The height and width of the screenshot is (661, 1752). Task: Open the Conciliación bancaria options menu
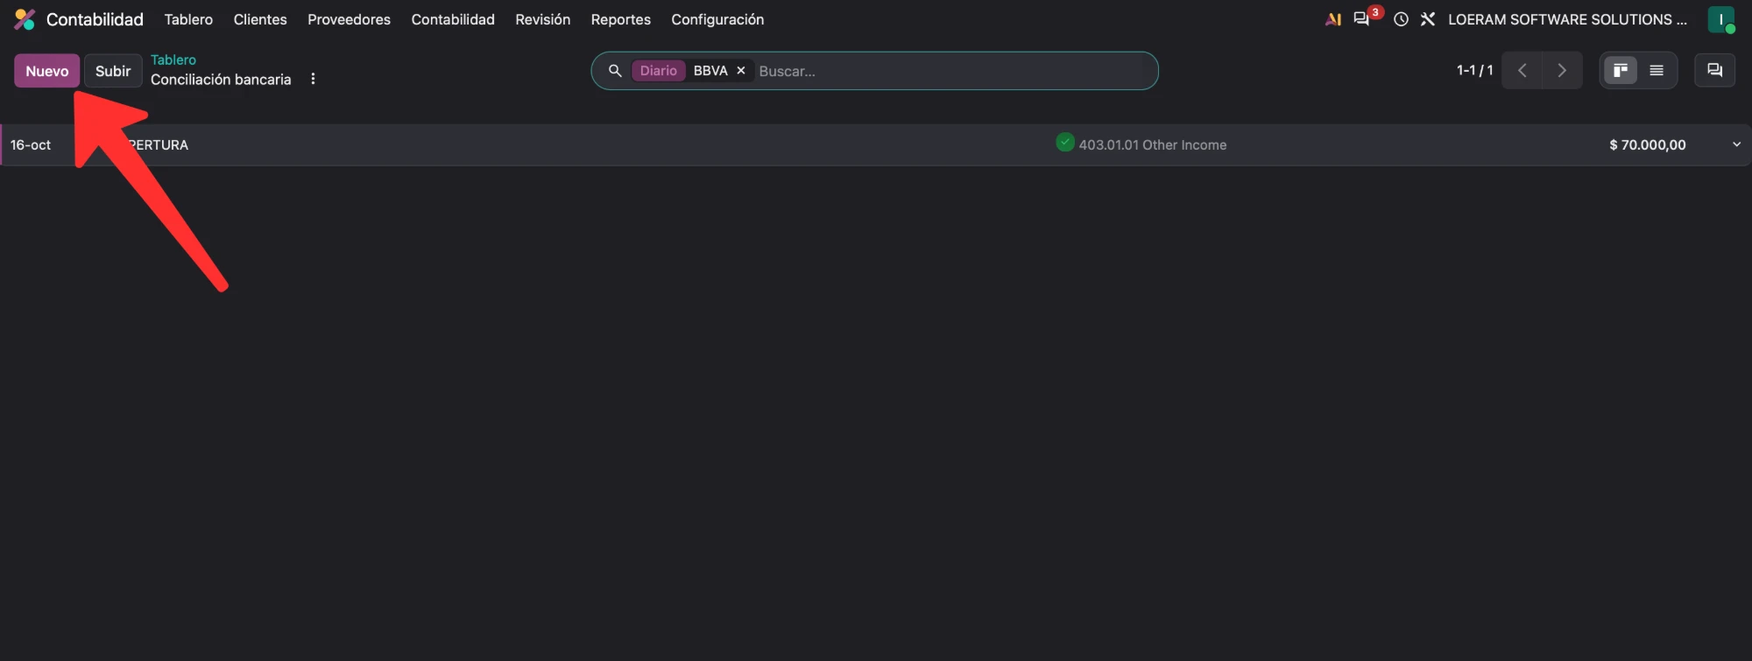[x=313, y=79]
